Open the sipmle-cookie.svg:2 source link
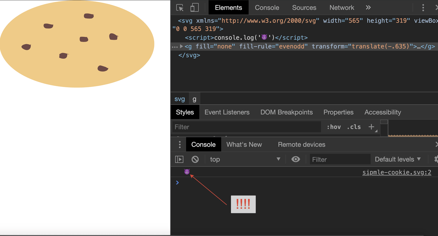The height and width of the screenshot is (236, 438). pos(397,172)
